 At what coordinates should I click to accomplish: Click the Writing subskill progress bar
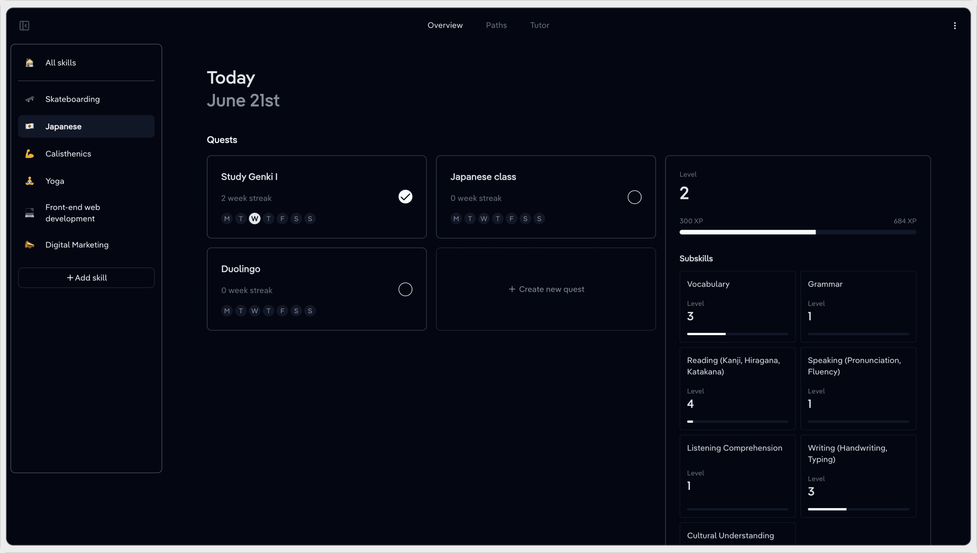pyautogui.click(x=858, y=509)
